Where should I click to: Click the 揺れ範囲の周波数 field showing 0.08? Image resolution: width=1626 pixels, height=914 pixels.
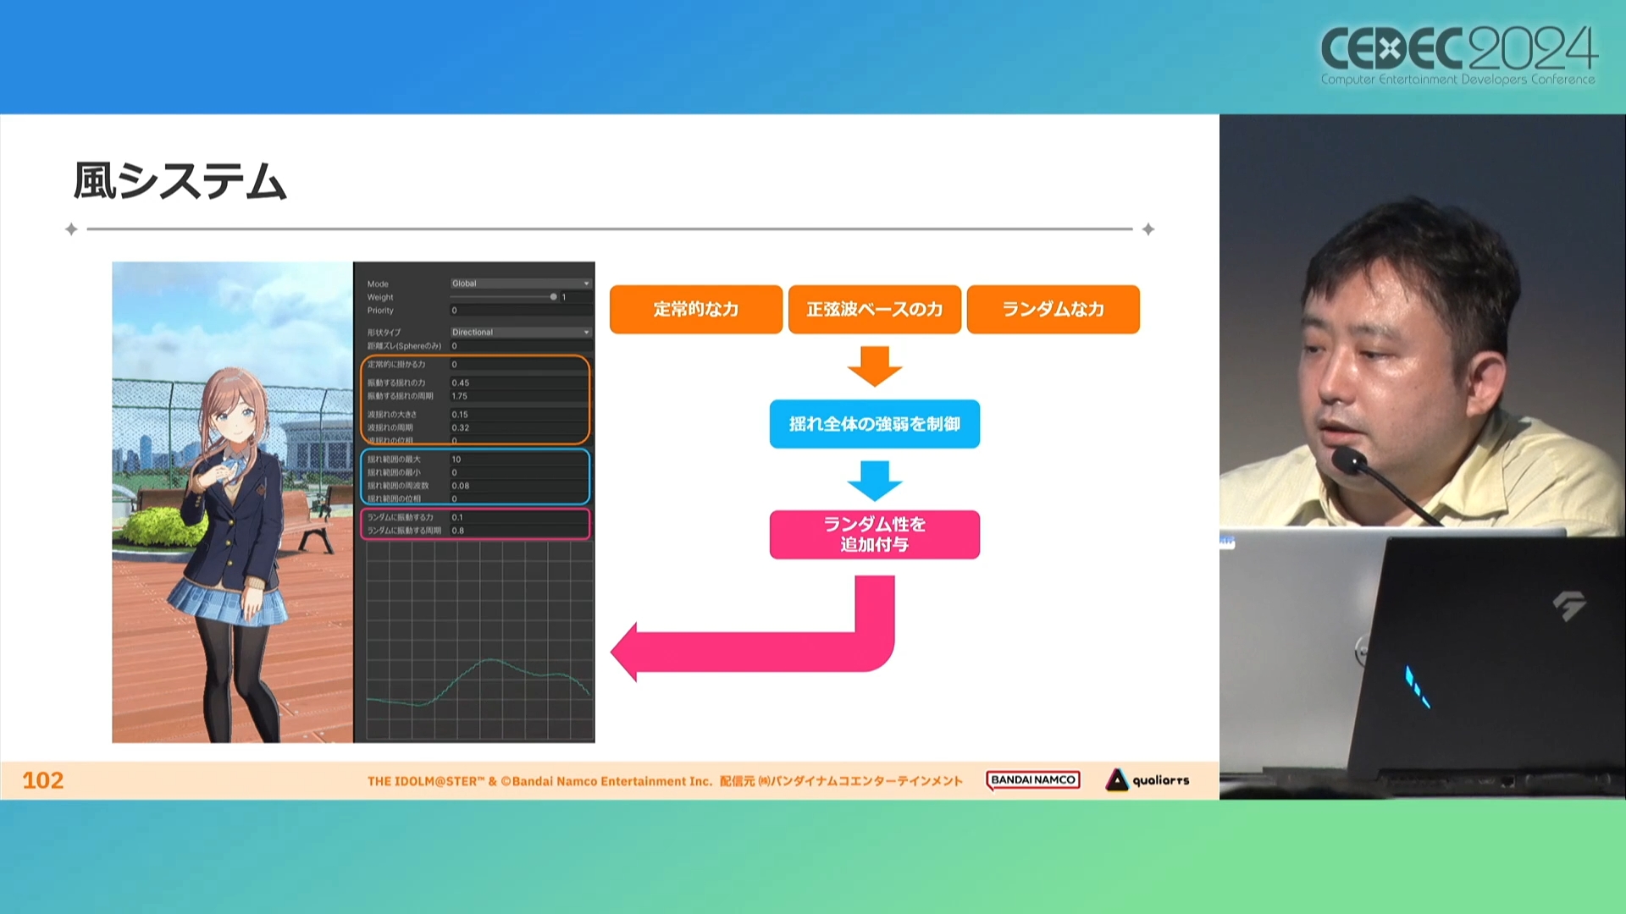(x=519, y=486)
